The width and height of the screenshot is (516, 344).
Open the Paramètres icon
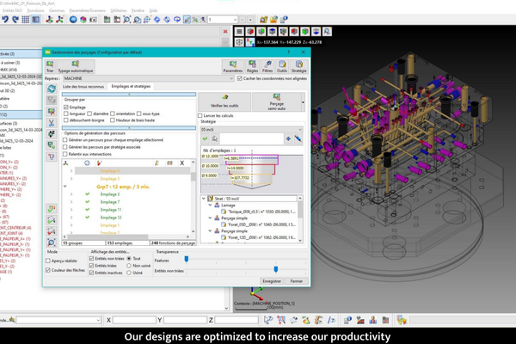232,65
